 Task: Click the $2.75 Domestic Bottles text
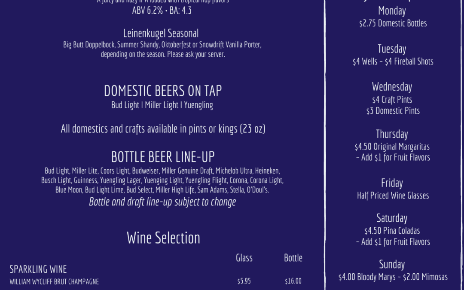pyautogui.click(x=393, y=23)
